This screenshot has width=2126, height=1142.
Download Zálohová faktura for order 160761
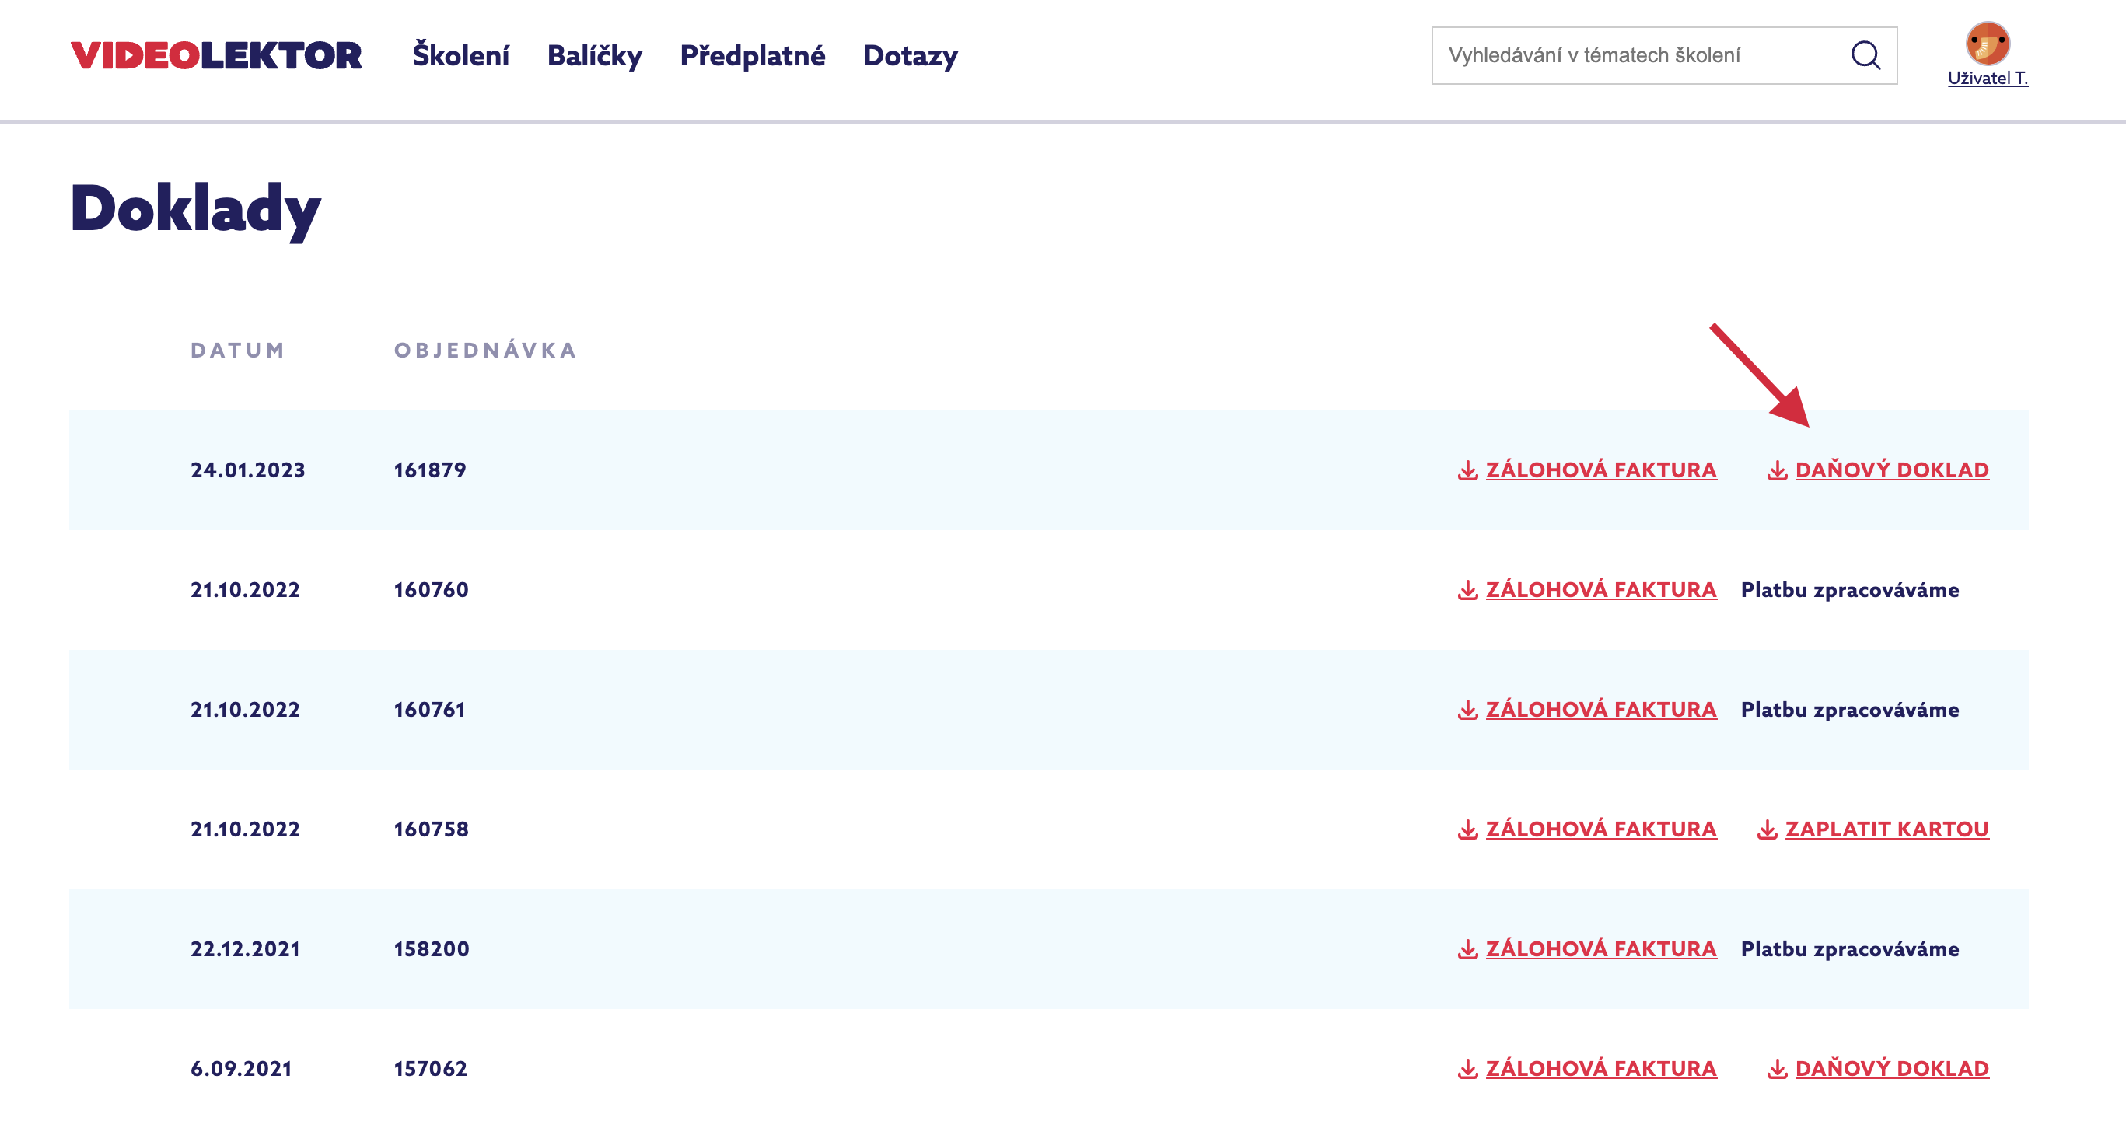click(x=1601, y=709)
